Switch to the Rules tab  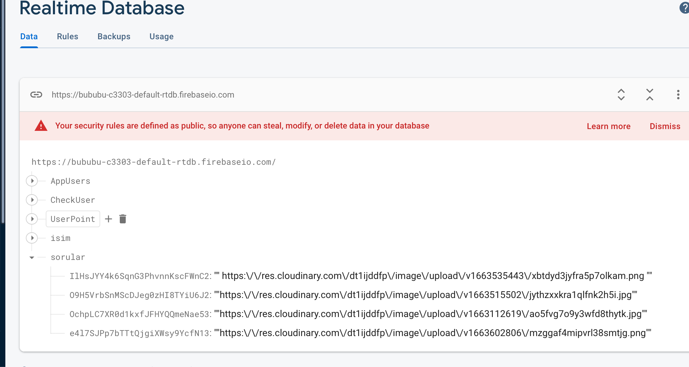[x=67, y=37]
